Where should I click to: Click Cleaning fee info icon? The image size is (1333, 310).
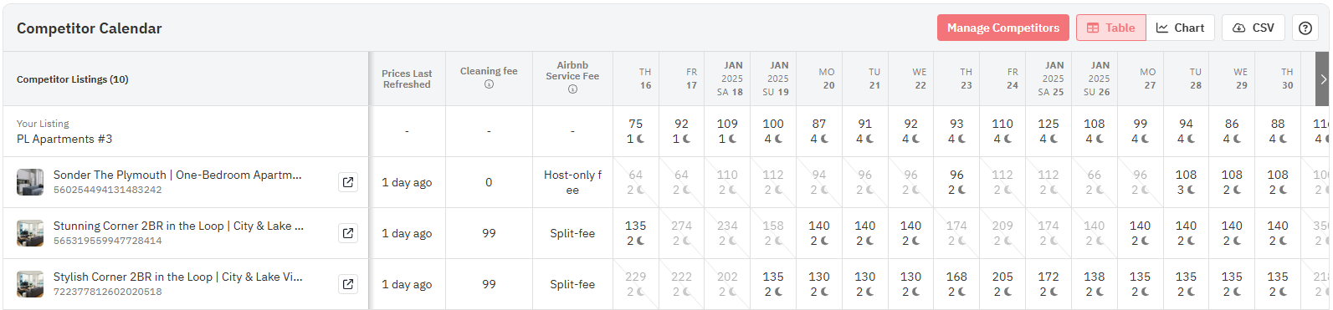(489, 84)
